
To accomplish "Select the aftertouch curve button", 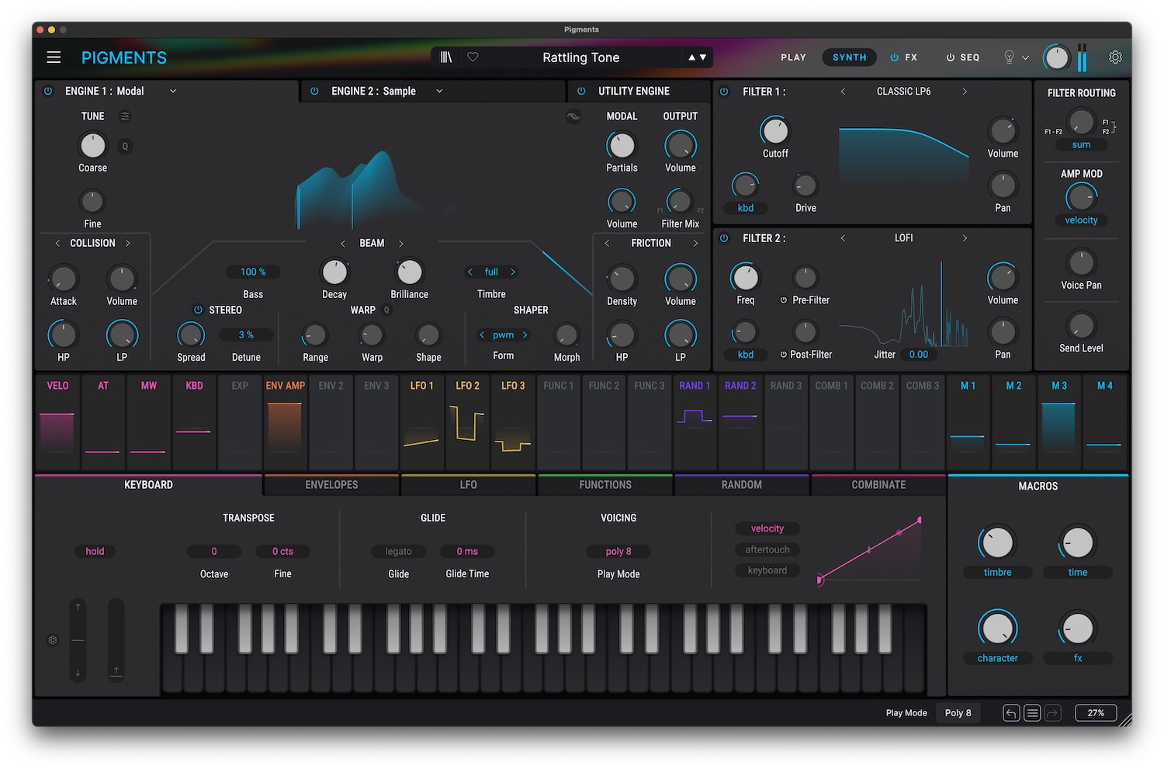I will tap(767, 549).
